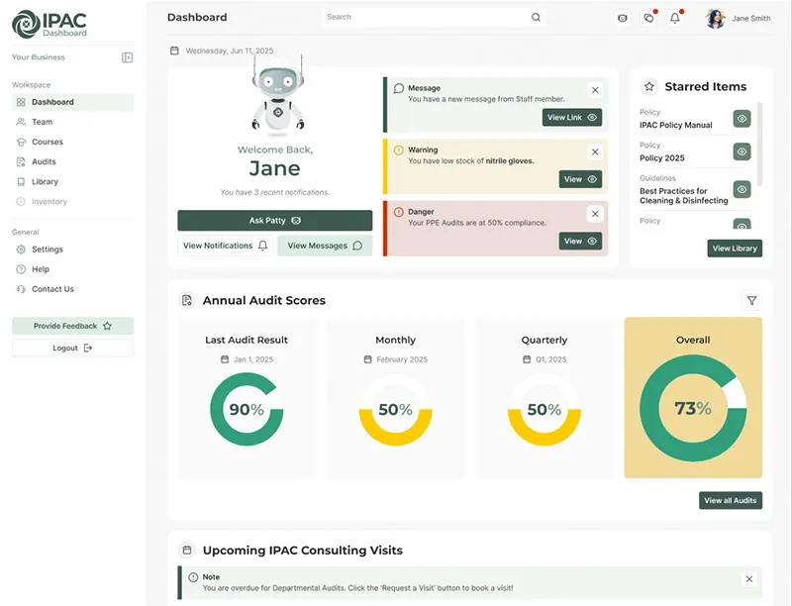Collapse the sidebar panel icon
The width and height of the screenshot is (792, 606).
click(x=128, y=57)
